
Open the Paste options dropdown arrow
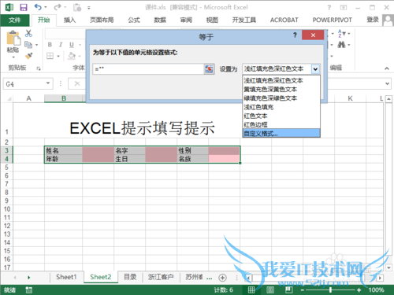13,57
